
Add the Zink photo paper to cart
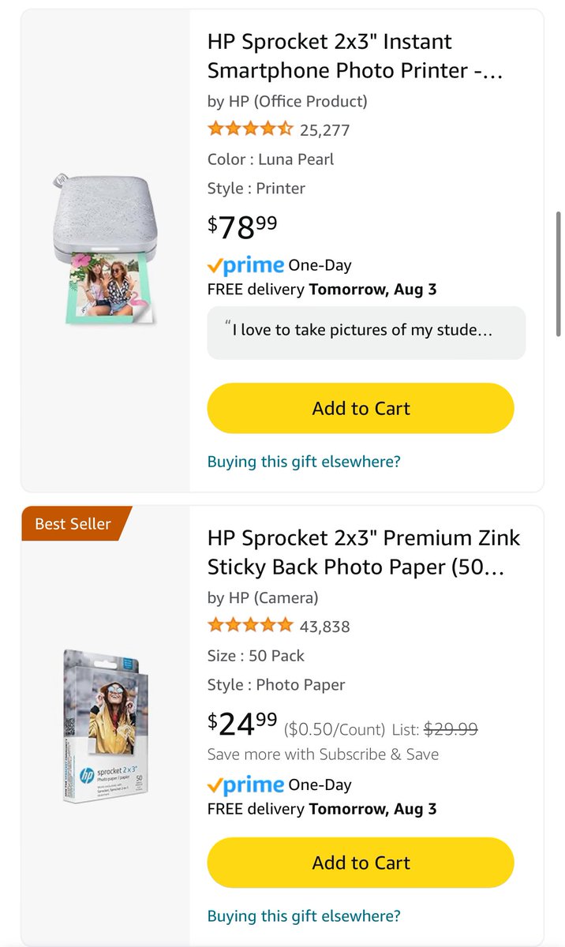point(361,863)
